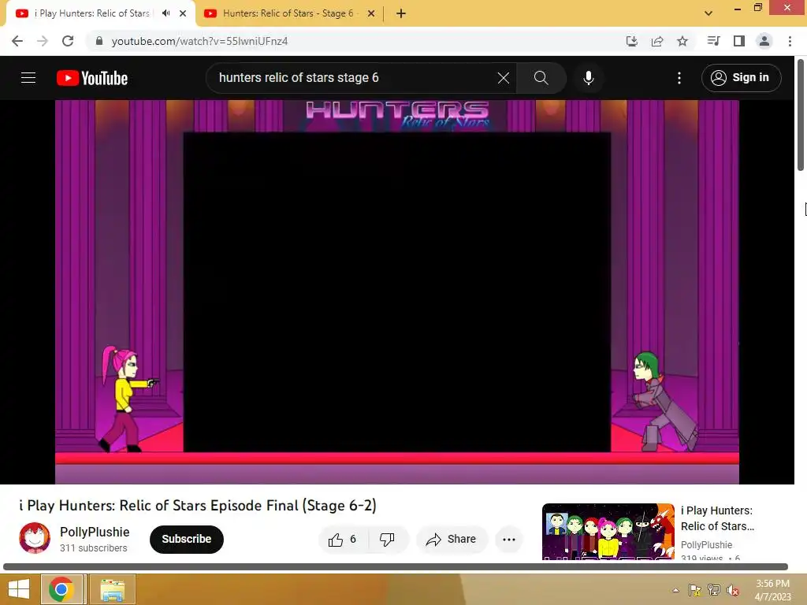This screenshot has height=605, width=807.
Task: Start voice search with microphone icon
Action: [x=588, y=78]
